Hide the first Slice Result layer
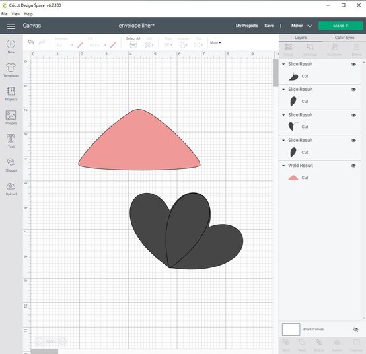This screenshot has width=366, height=354. pos(353,65)
